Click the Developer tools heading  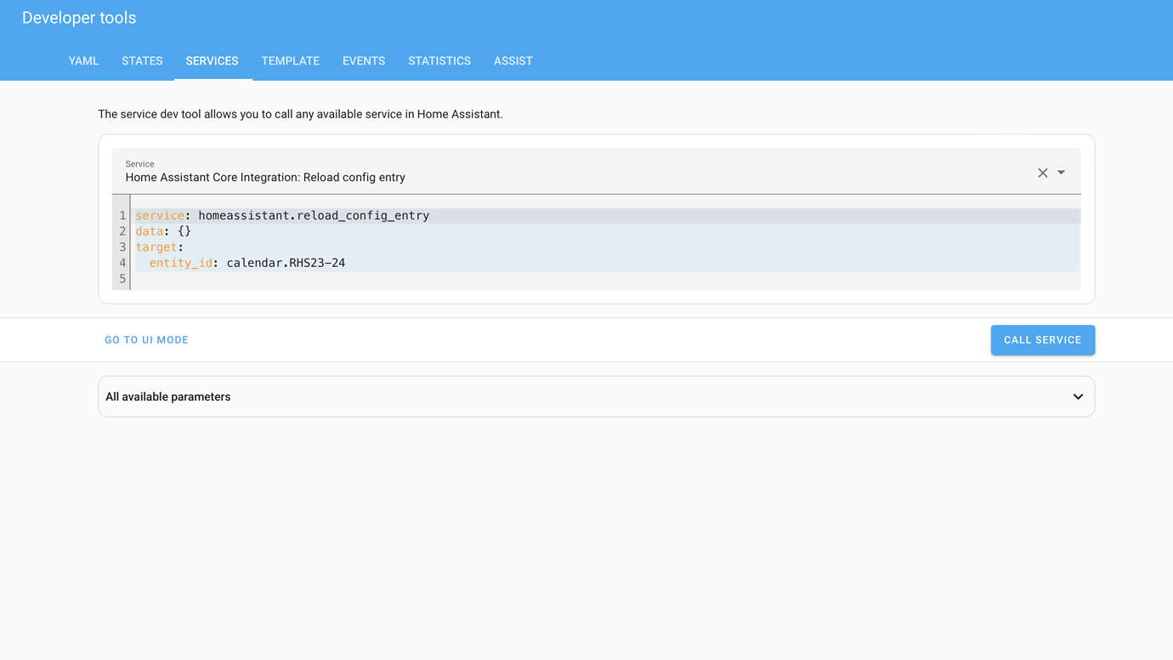click(x=78, y=17)
